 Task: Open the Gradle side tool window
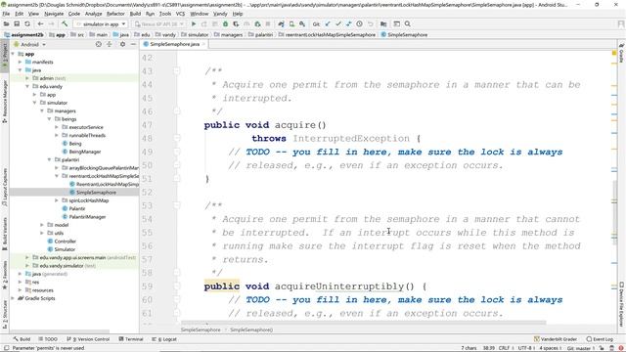click(622, 54)
